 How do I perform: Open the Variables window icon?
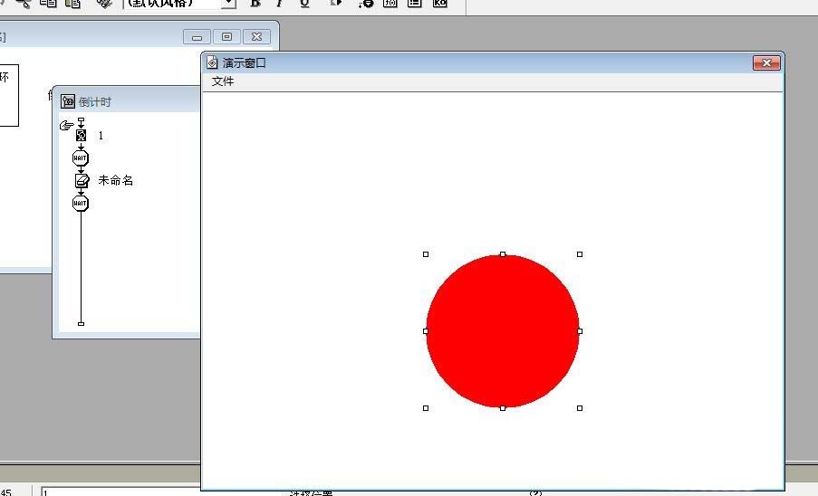click(x=415, y=4)
